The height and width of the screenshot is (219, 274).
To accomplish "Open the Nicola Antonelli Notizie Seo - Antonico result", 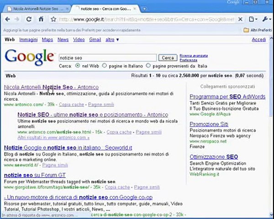I will tap(51, 87).
